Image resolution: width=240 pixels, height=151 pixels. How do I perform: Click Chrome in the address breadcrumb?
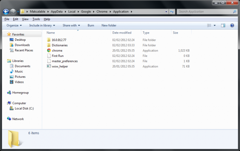coord(102,12)
